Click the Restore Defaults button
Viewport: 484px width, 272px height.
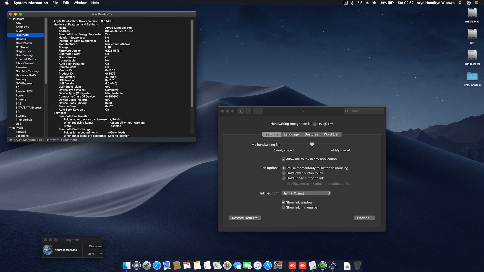click(245, 218)
